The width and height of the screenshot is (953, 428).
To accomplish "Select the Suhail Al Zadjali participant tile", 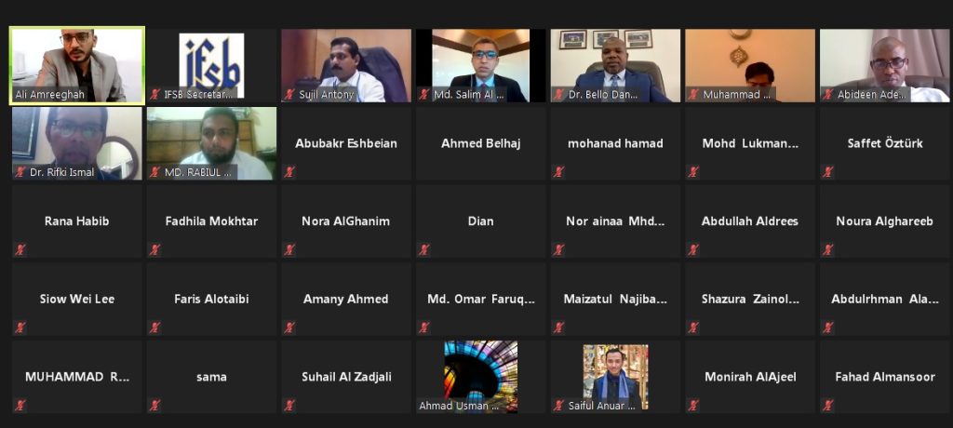I will 346,376.
